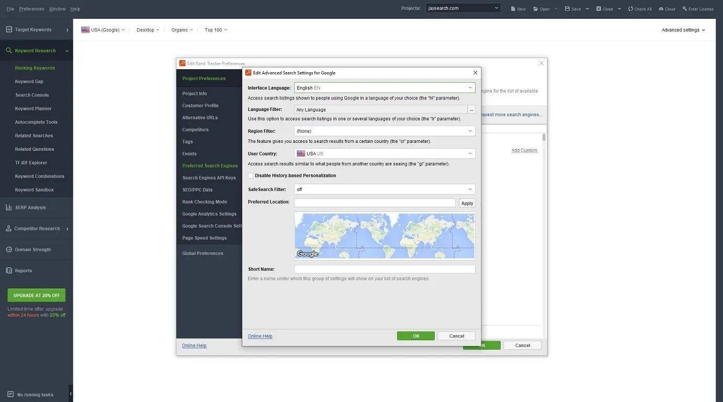Click the Short Name input field
The width and height of the screenshot is (723, 402).
click(x=385, y=269)
